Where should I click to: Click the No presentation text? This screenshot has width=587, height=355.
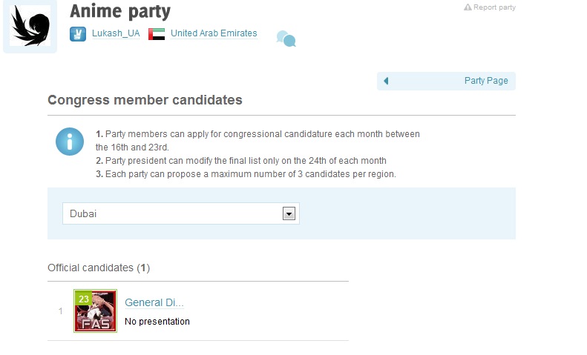(x=157, y=322)
